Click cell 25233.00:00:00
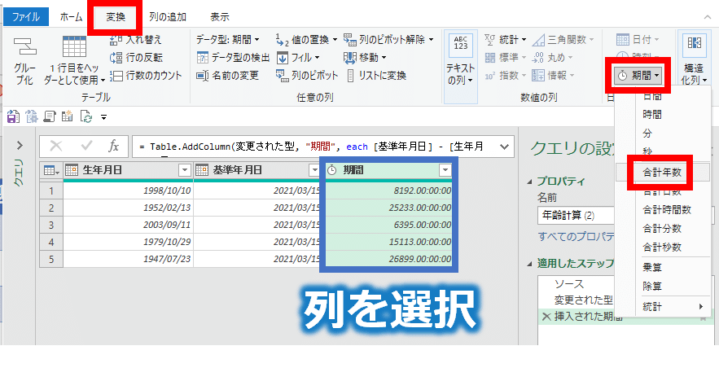The image size is (719, 381). pos(388,208)
